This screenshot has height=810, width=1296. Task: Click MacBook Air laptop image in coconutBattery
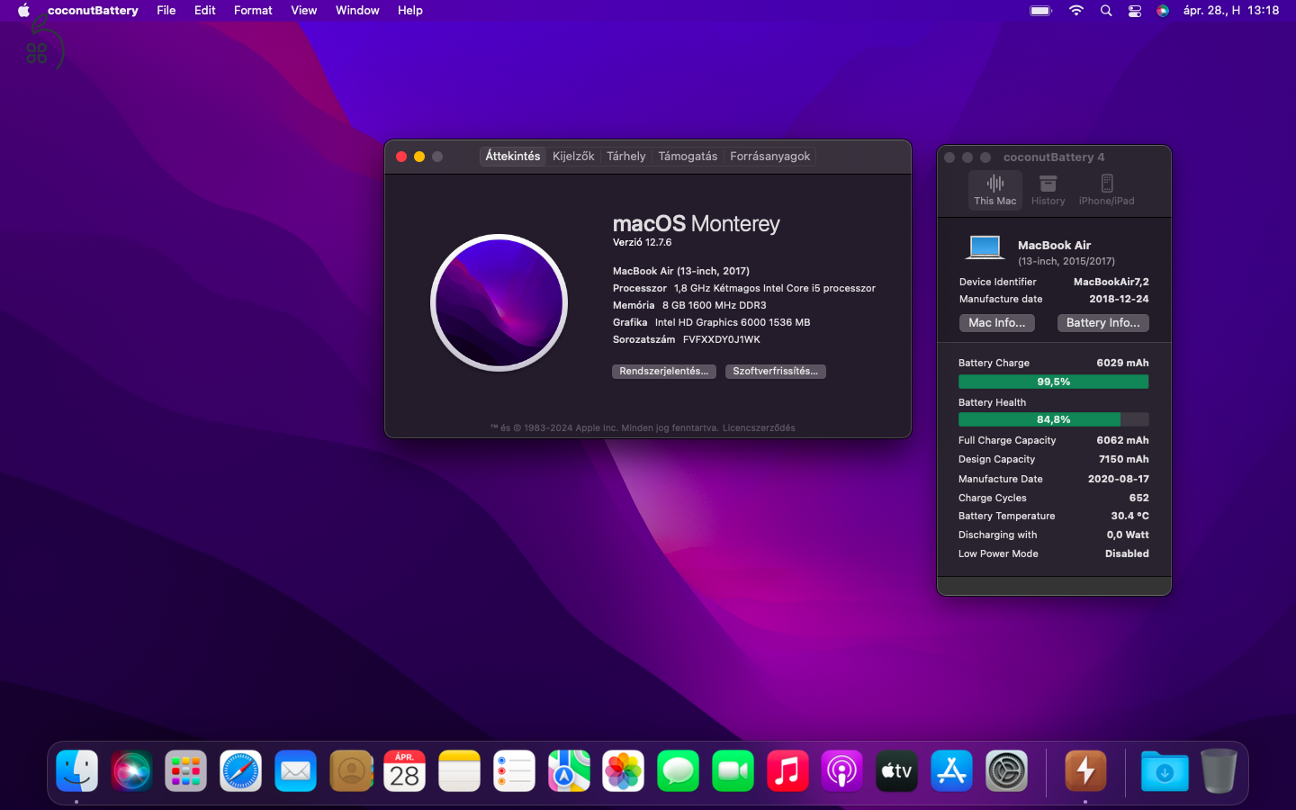click(x=985, y=247)
